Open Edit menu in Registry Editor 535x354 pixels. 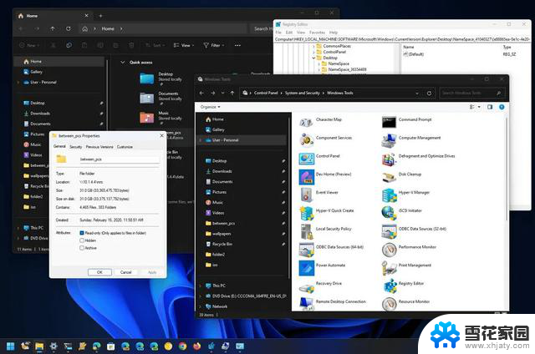(x=289, y=33)
